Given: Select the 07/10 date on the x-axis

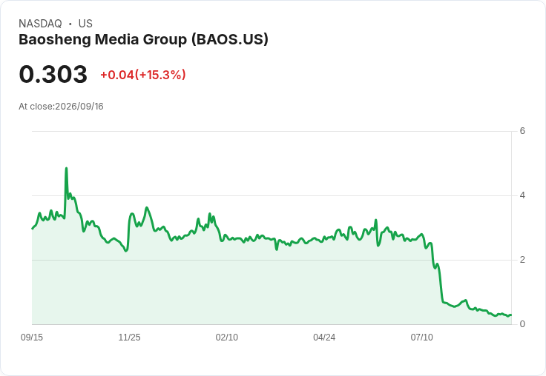Looking at the screenshot, I should tap(421, 337).
